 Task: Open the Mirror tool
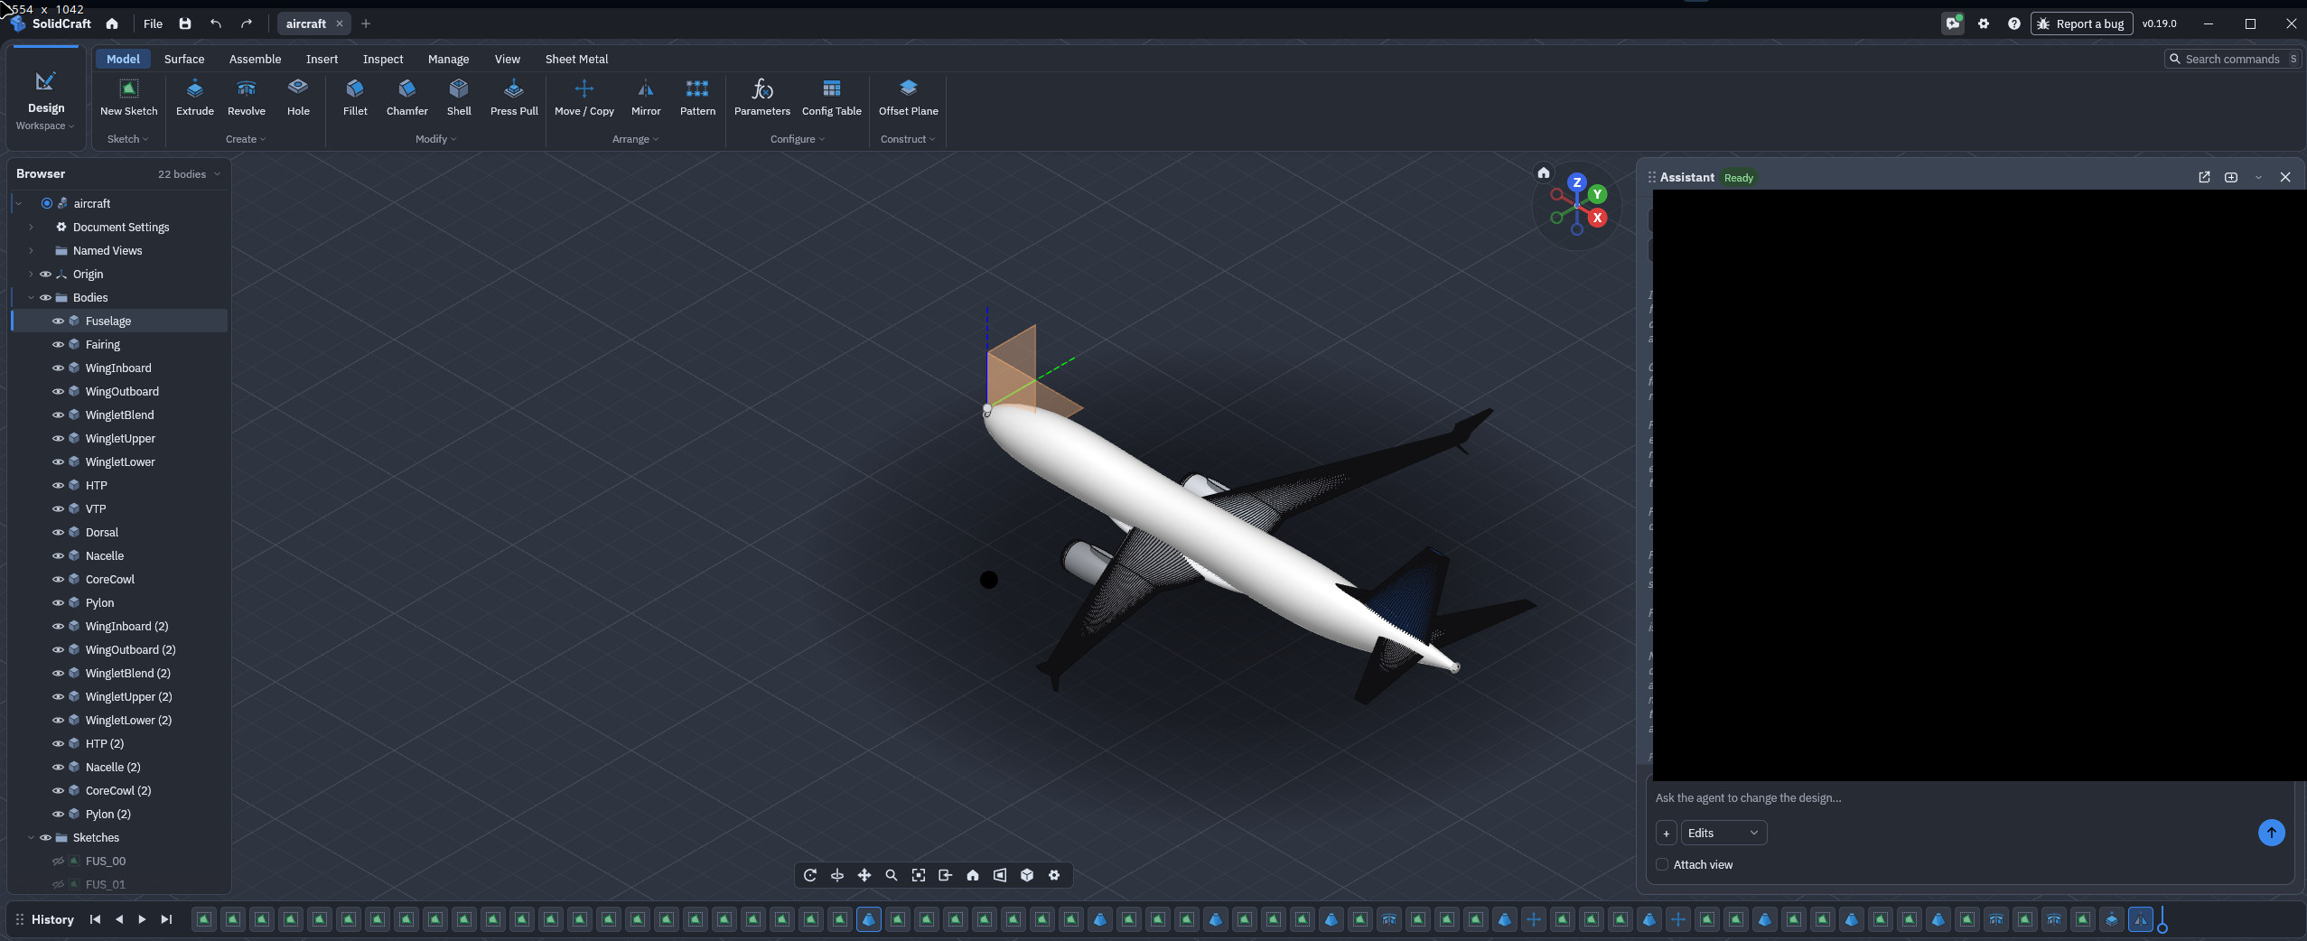[646, 98]
